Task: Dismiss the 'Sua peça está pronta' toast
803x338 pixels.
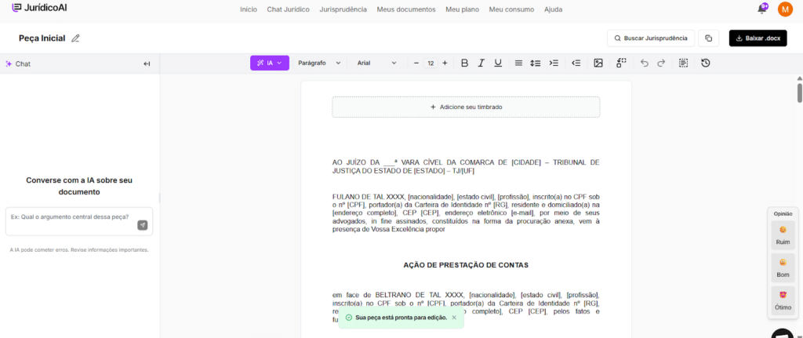Action: point(454,318)
